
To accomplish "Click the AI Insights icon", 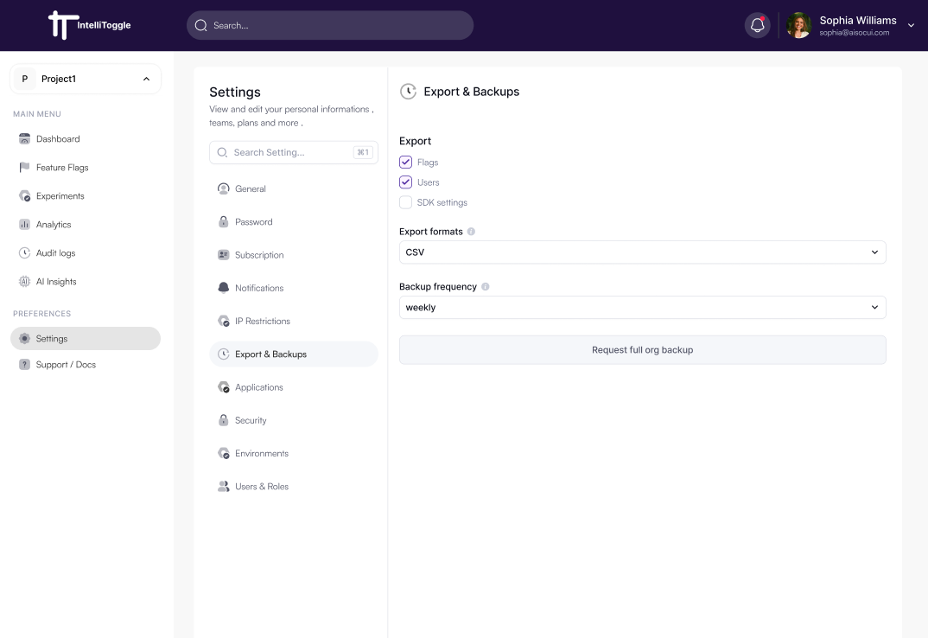I will [x=24, y=282].
